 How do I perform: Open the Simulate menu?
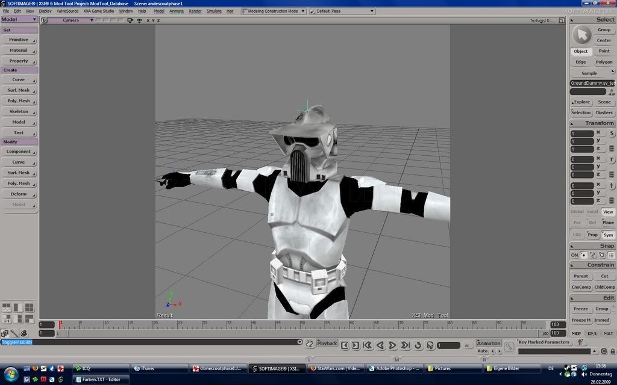point(214,11)
